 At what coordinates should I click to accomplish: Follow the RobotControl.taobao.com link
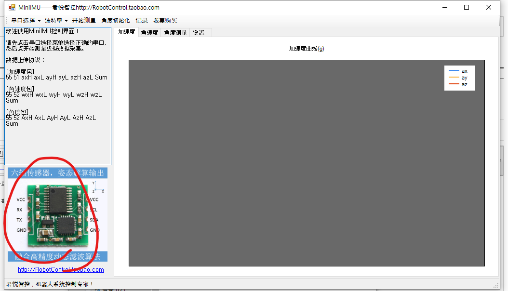point(61,270)
